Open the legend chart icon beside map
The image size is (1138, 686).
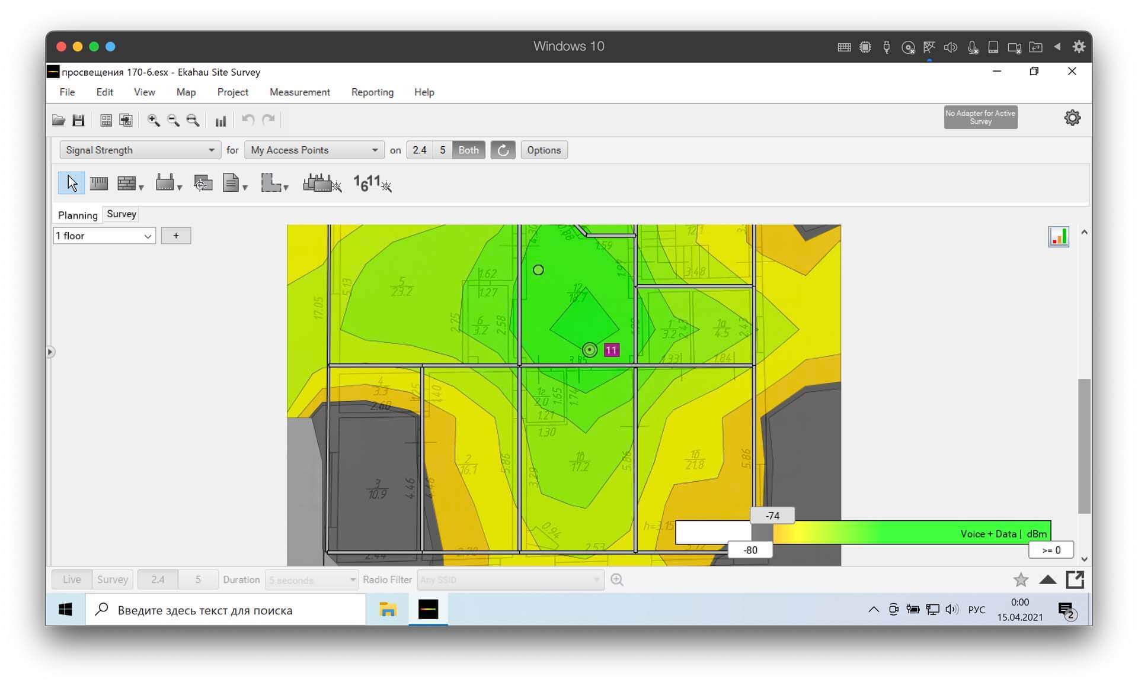1058,237
